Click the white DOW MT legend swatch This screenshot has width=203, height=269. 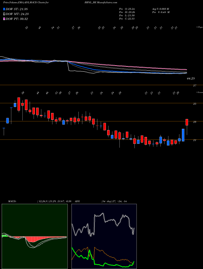coord(4,14)
